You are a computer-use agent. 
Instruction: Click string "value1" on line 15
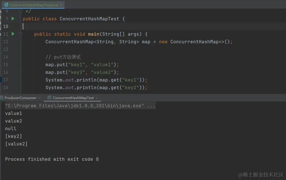click(102, 65)
